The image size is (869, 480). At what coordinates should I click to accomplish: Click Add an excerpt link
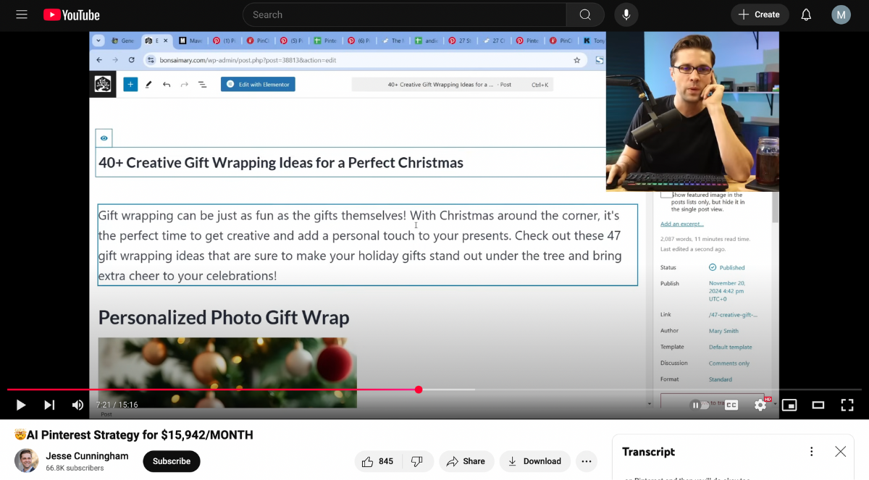point(682,224)
